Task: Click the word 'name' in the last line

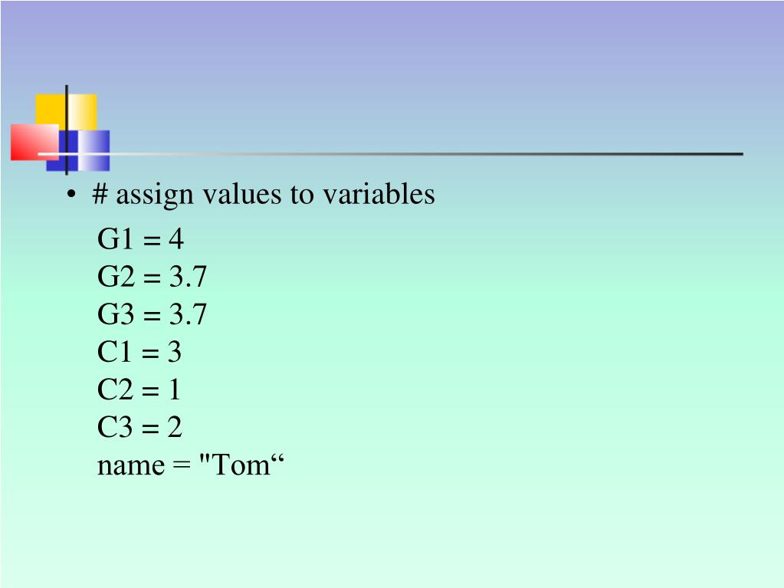Action: (130, 467)
